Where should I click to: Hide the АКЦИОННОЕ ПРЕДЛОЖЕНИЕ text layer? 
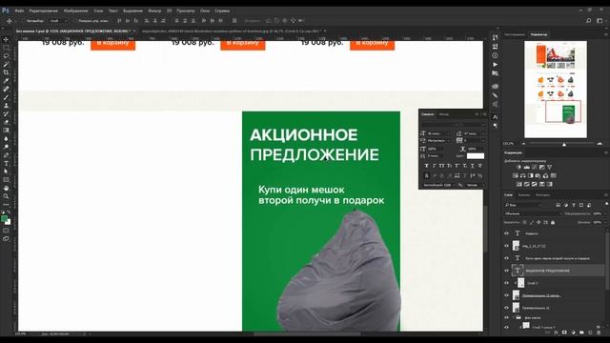pyautogui.click(x=506, y=271)
